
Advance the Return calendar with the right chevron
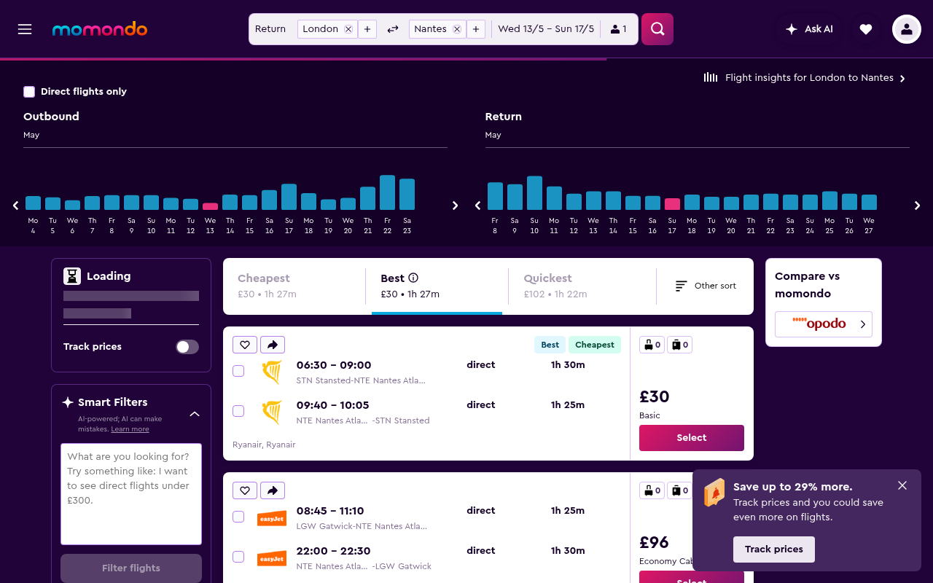pyautogui.click(x=917, y=206)
